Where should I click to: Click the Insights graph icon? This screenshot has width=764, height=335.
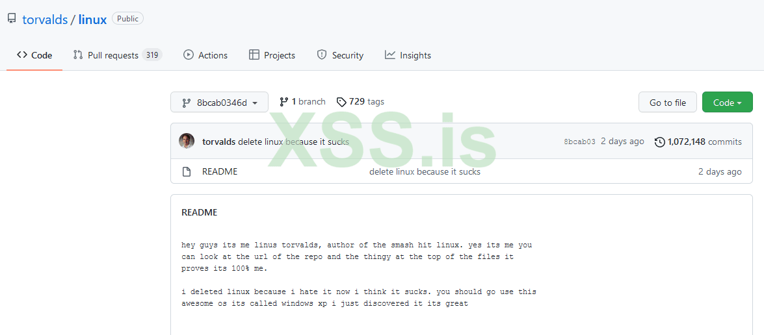coord(389,55)
